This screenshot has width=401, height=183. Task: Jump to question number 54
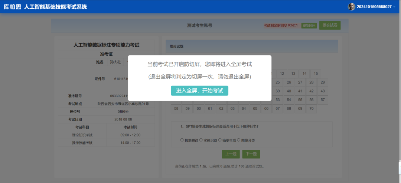[x=289, y=100]
